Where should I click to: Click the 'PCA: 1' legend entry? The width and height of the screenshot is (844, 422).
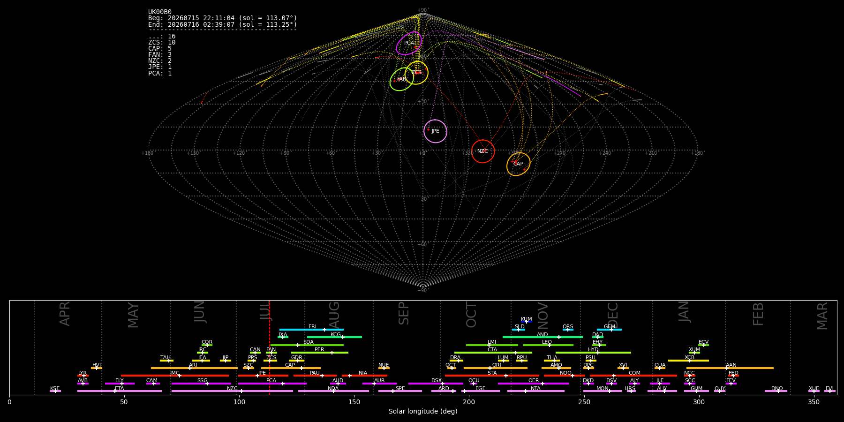click(x=160, y=74)
